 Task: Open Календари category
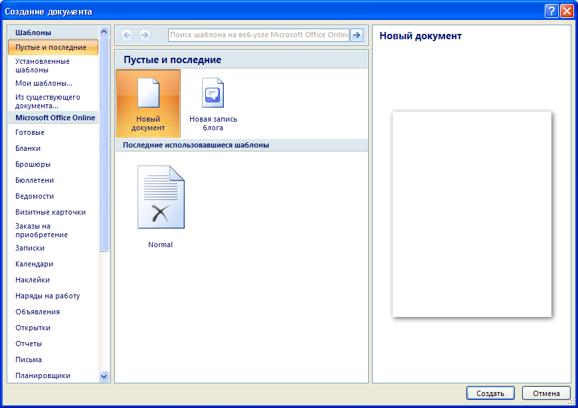(x=53, y=264)
